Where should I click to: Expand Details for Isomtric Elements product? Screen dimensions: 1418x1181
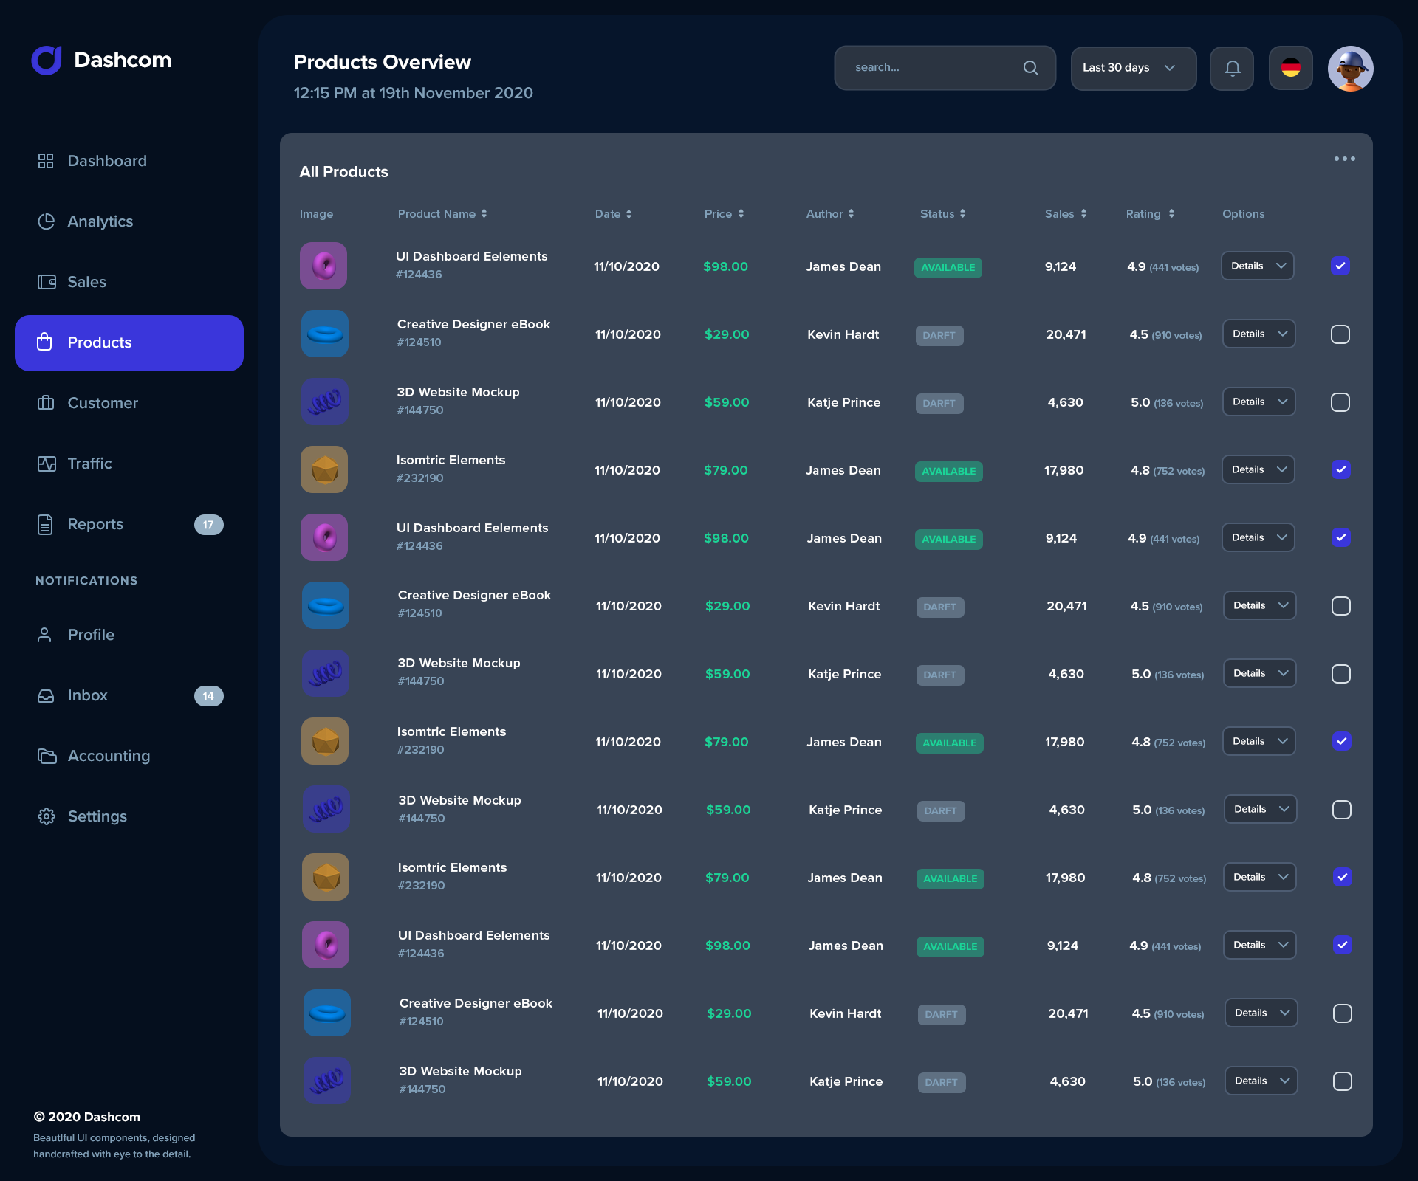click(x=1257, y=469)
